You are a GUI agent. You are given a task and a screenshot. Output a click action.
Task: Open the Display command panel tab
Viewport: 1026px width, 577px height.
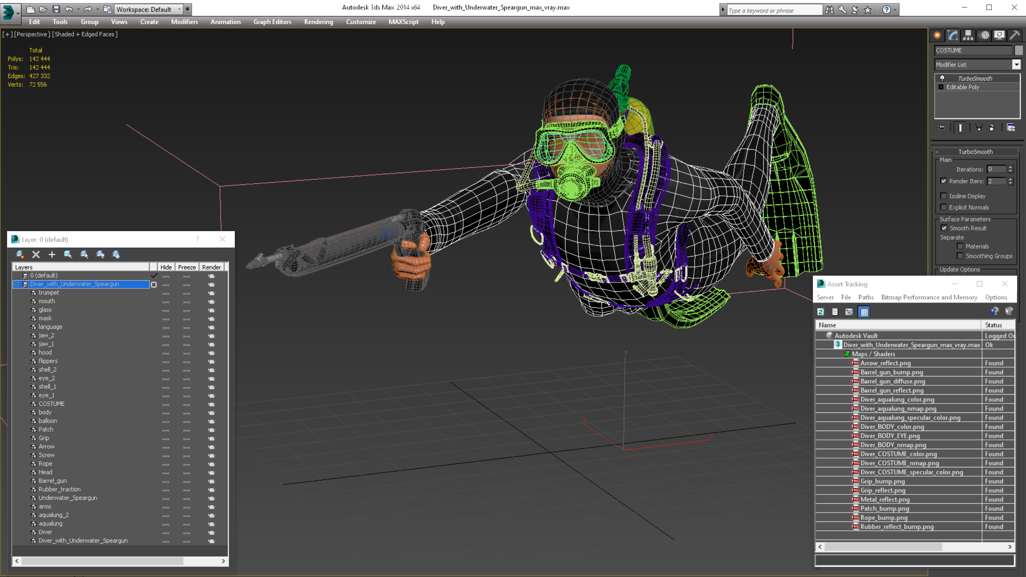[x=999, y=36]
